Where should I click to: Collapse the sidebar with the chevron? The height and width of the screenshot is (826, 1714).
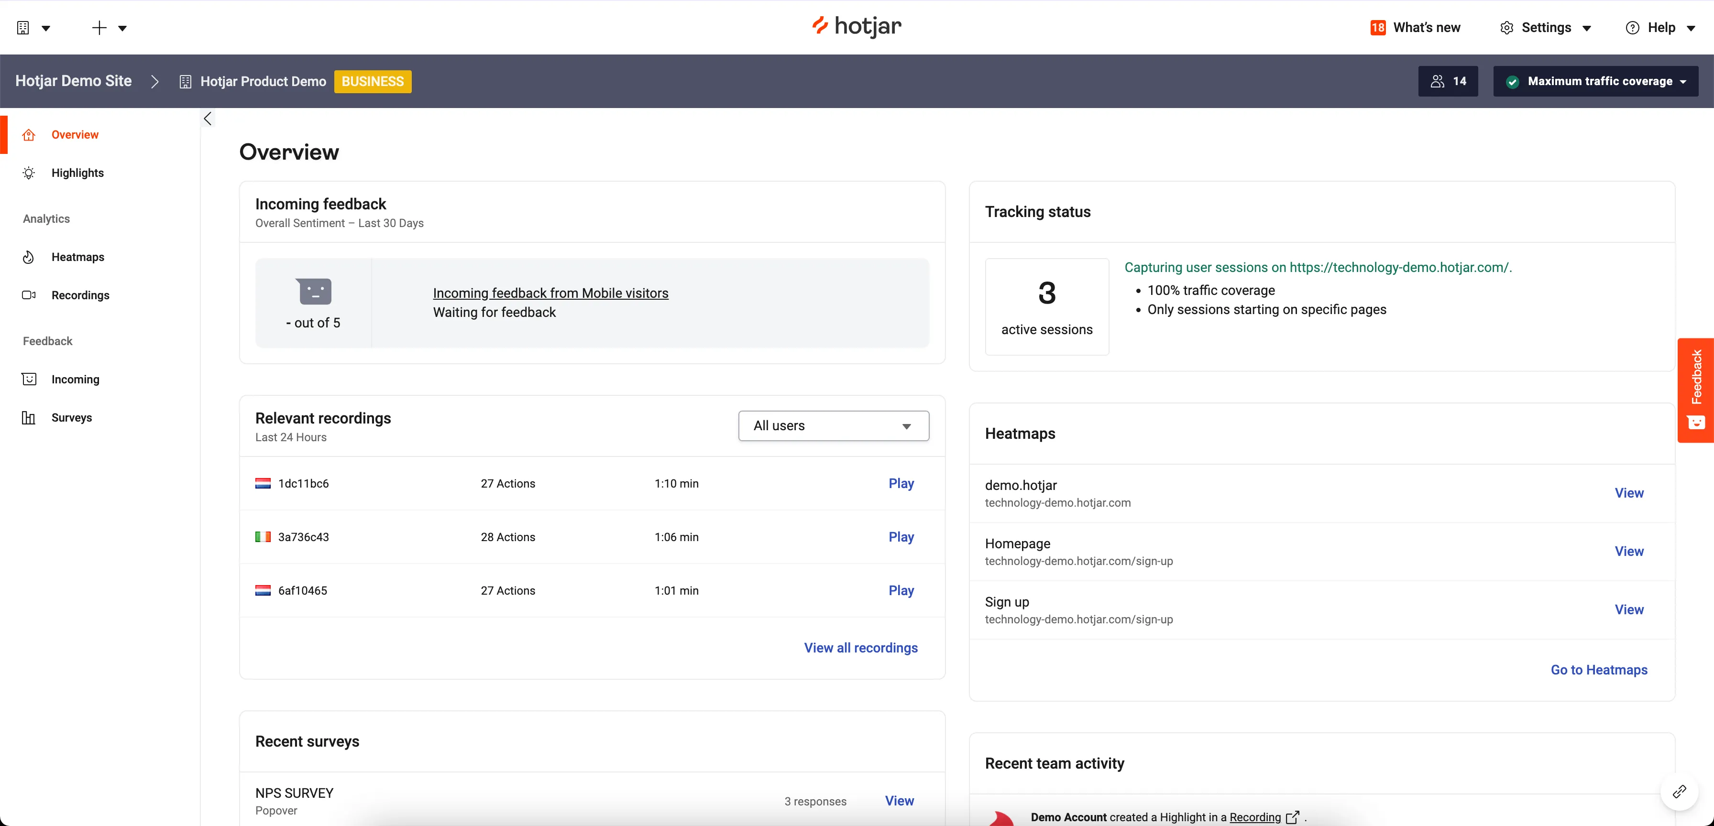click(208, 119)
